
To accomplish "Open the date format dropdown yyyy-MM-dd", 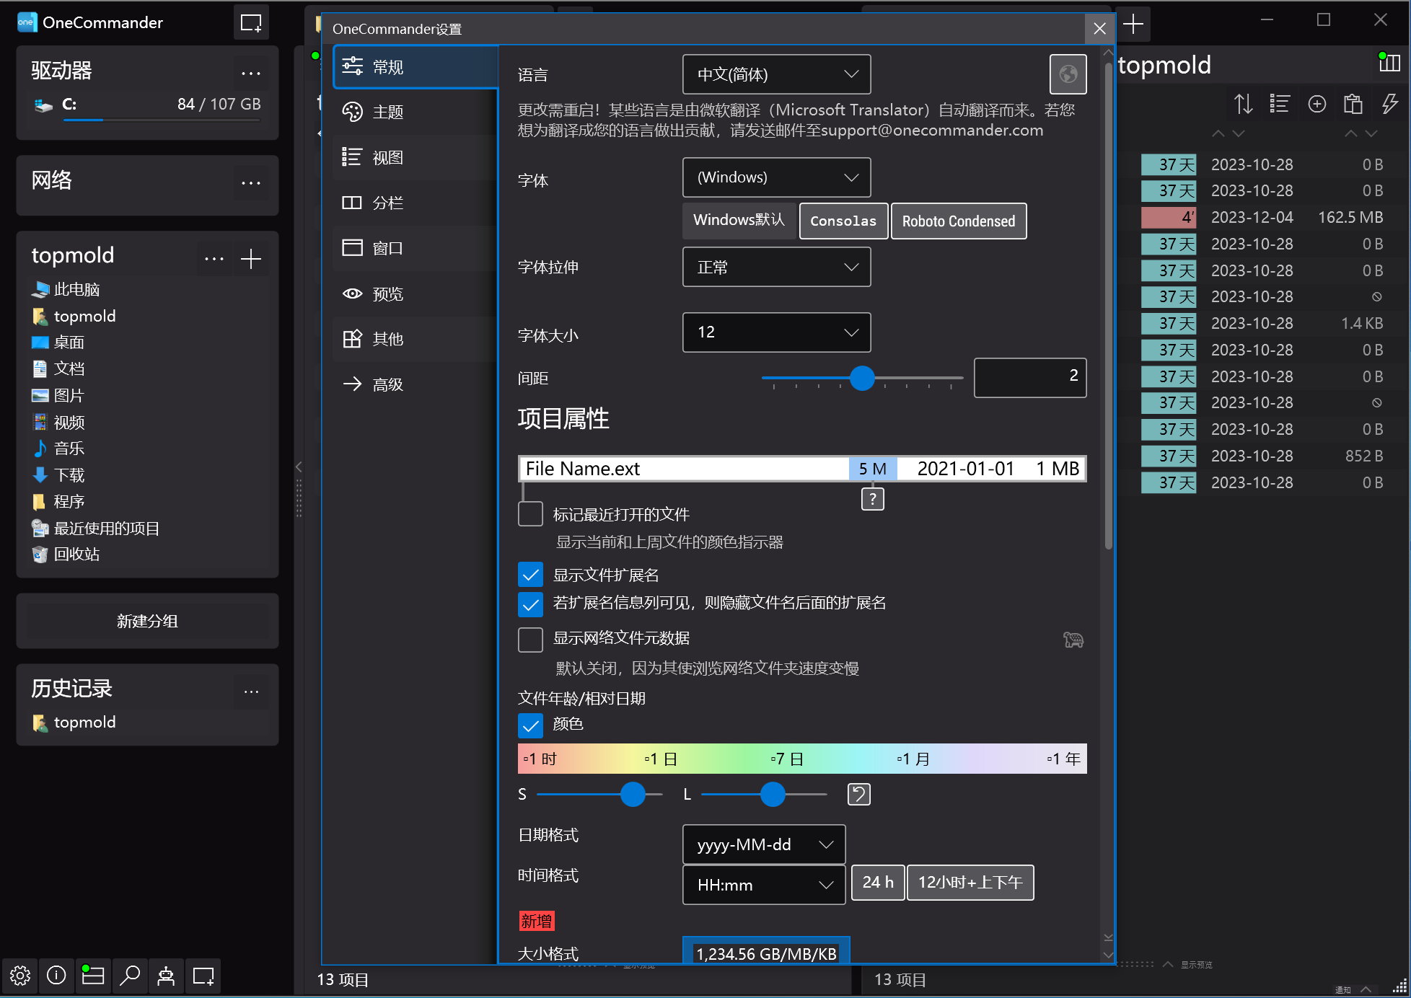I will [764, 844].
